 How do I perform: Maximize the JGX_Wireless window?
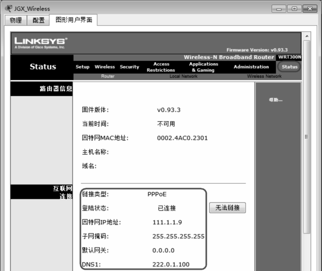[x=294, y=8]
